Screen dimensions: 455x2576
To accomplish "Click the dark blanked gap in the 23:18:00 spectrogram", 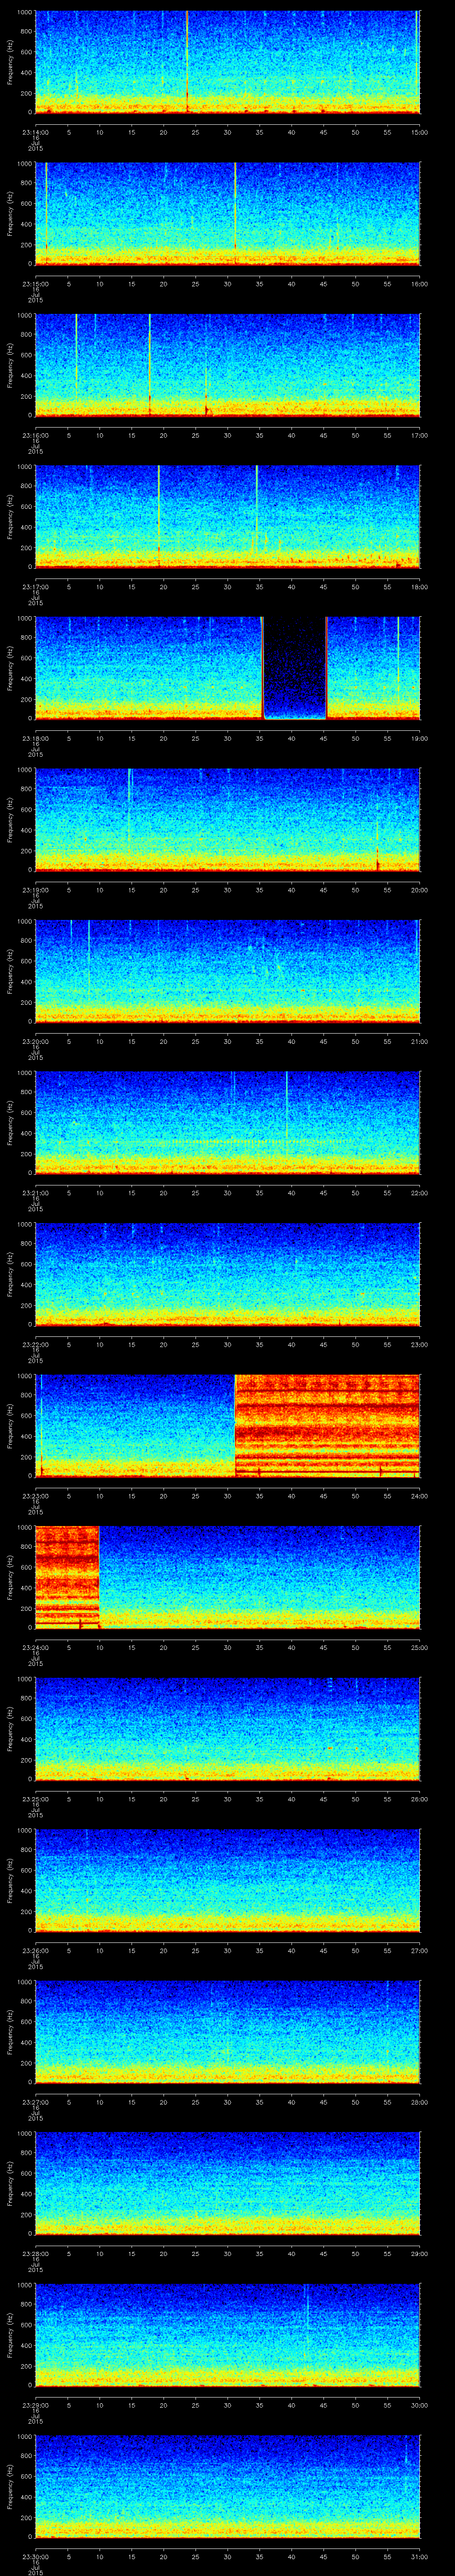I will (x=295, y=668).
